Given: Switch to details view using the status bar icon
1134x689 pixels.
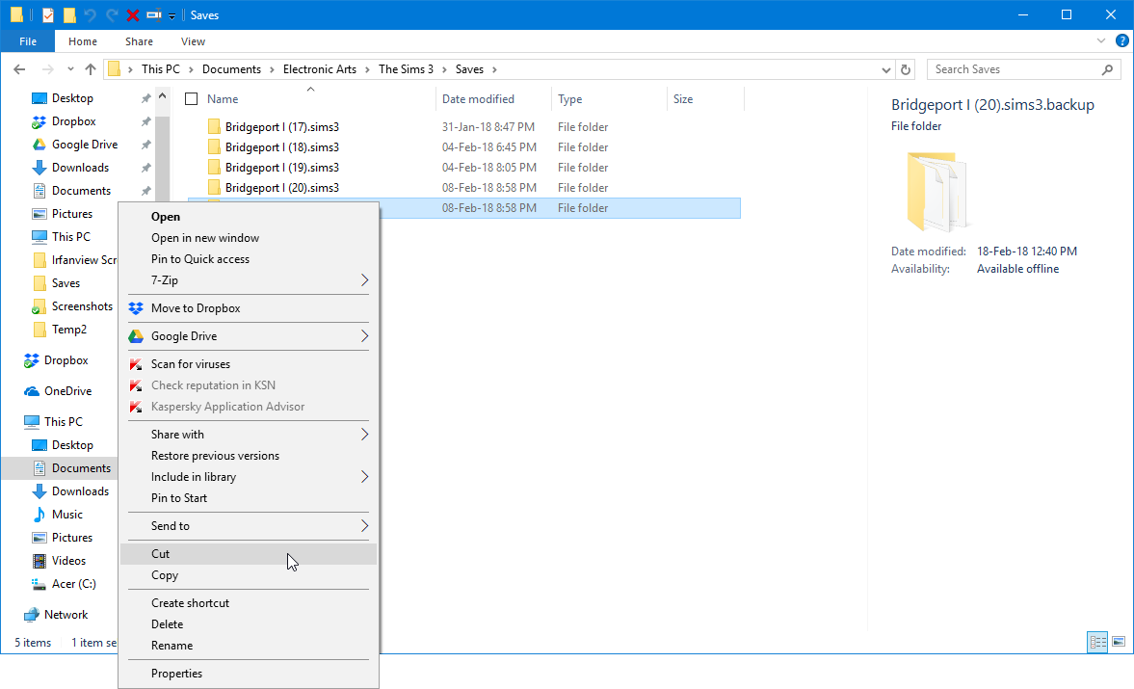Looking at the screenshot, I should [x=1097, y=642].
